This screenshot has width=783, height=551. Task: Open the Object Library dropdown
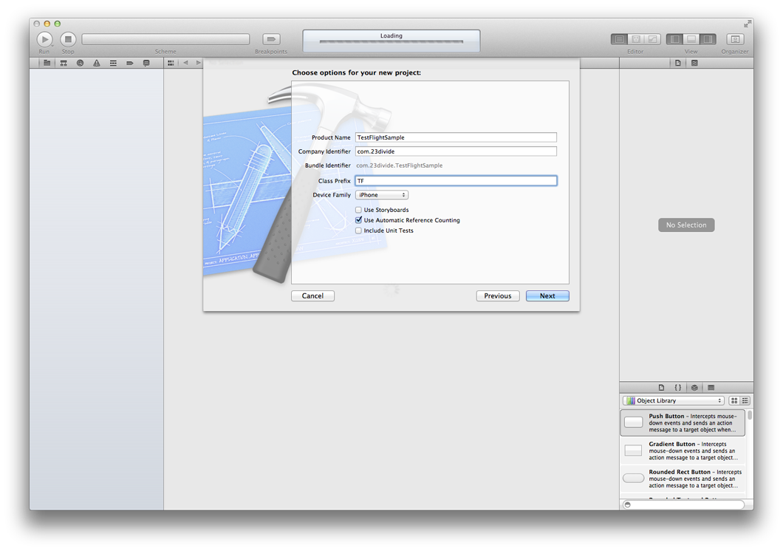673,400
